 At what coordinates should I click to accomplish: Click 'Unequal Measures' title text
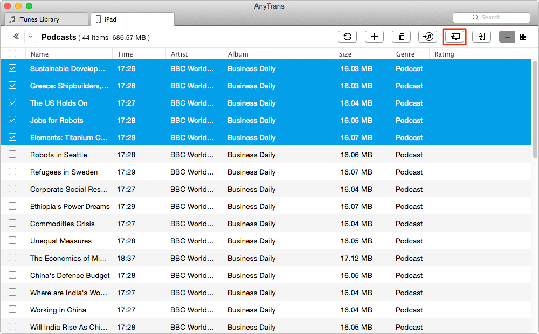click(x=61, y=241)
